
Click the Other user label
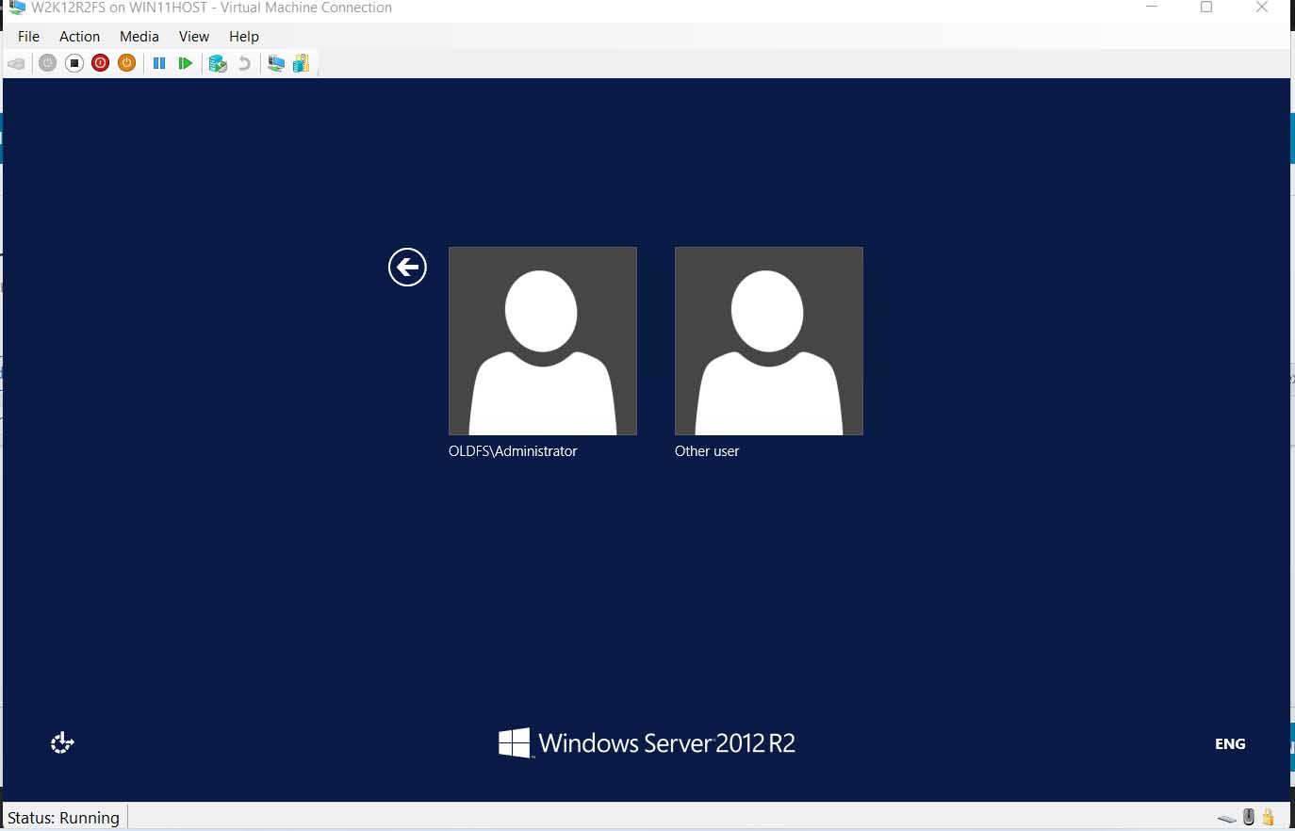(x=707, y=451)
